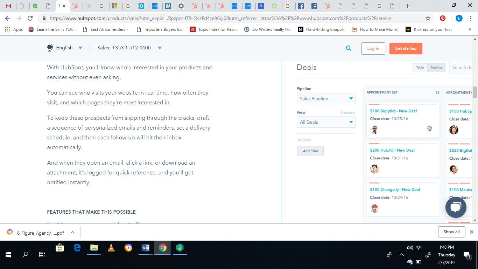Launch Microsoft Edge from taskbar

click(x=77, y=248)
